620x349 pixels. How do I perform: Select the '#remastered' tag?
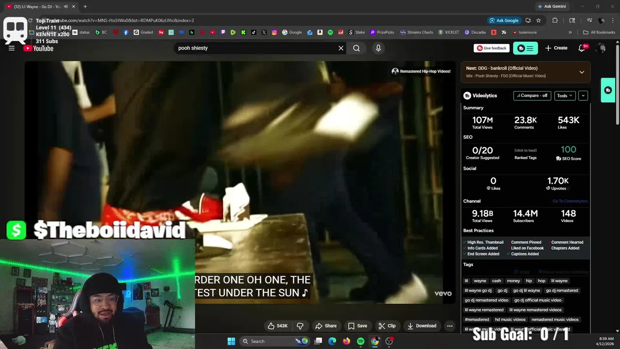477,319
